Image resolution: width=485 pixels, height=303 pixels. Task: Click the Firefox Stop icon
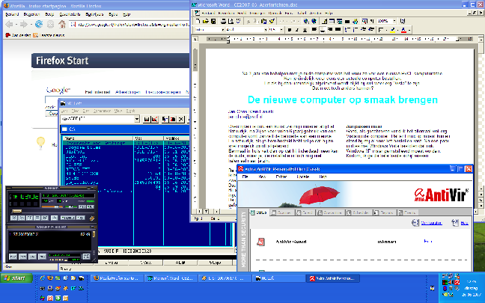(50, 24)
